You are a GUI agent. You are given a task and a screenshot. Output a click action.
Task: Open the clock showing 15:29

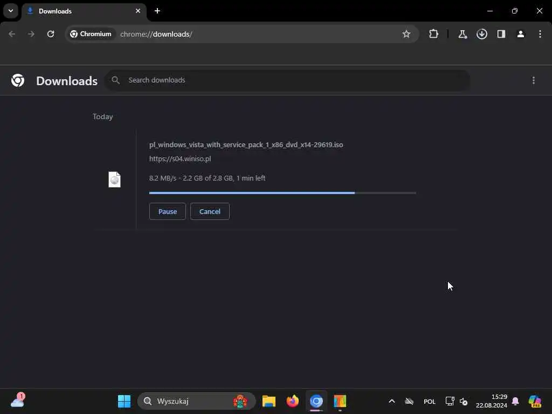492,401
